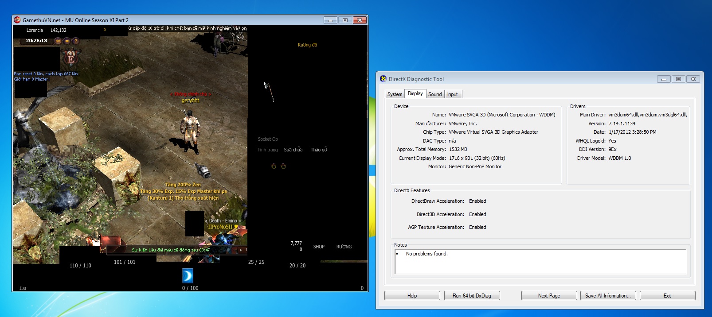The width and height of the screenshot is (712, 317).
Task: Click the GamethuVN.net window title icon
Action: click(x=17, y=20)
